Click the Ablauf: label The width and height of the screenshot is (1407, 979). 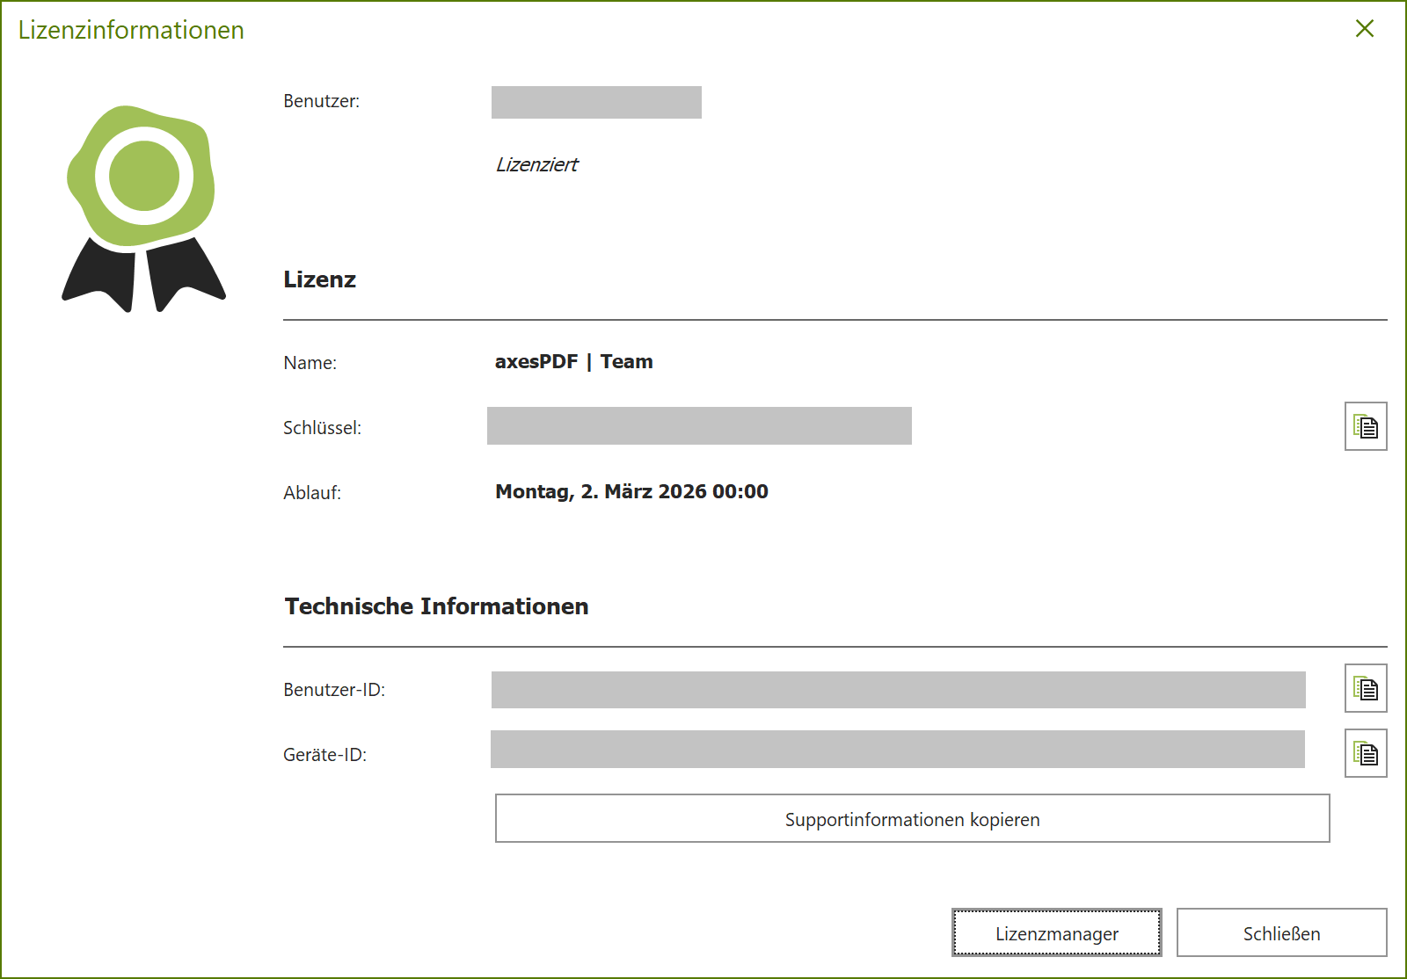point(312,493)
